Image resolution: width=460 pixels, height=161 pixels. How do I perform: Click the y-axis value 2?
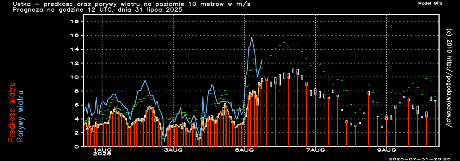76,133
